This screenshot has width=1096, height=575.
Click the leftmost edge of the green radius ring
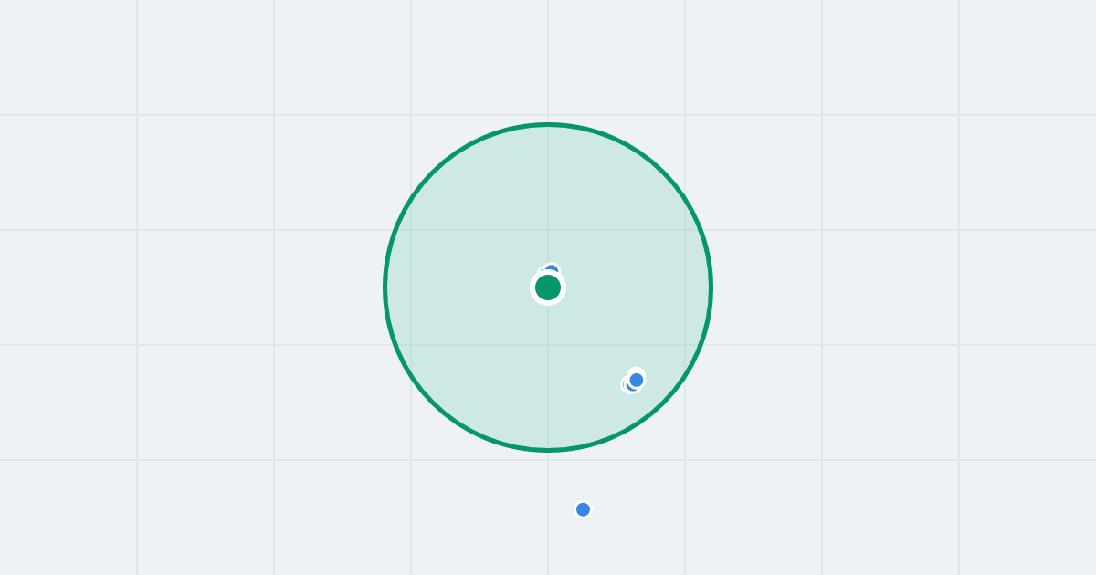coord(385,287)
